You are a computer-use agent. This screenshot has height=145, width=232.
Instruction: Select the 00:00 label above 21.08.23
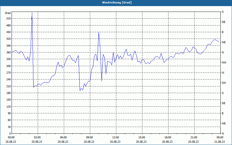220,137
